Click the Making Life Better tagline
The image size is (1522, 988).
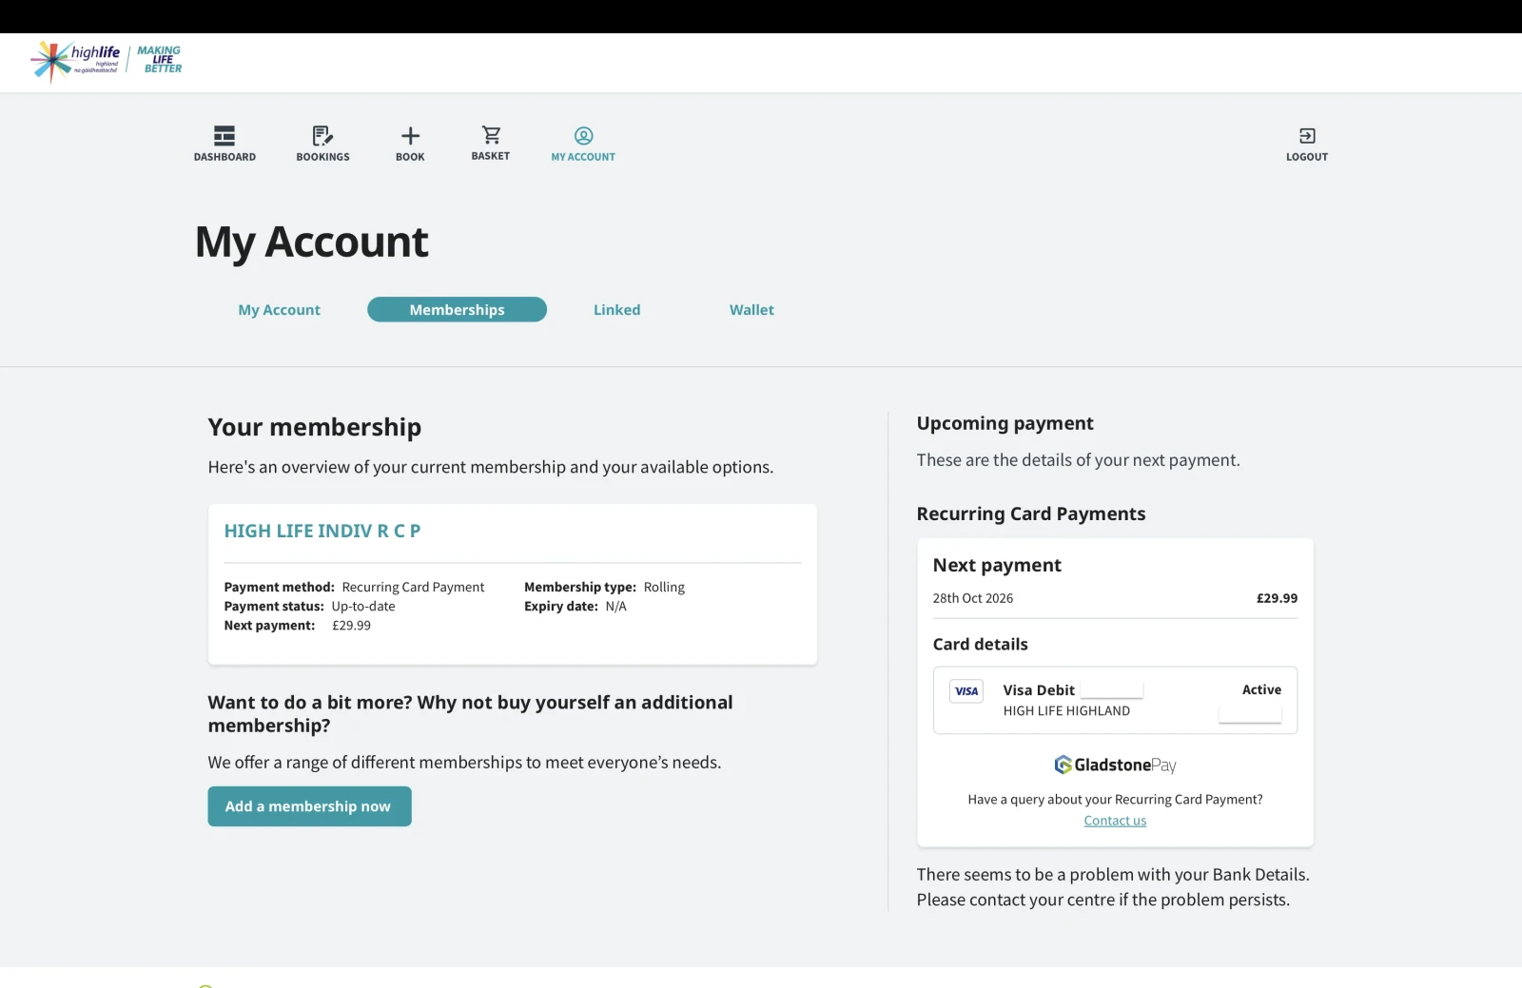(x=159, y=59)
